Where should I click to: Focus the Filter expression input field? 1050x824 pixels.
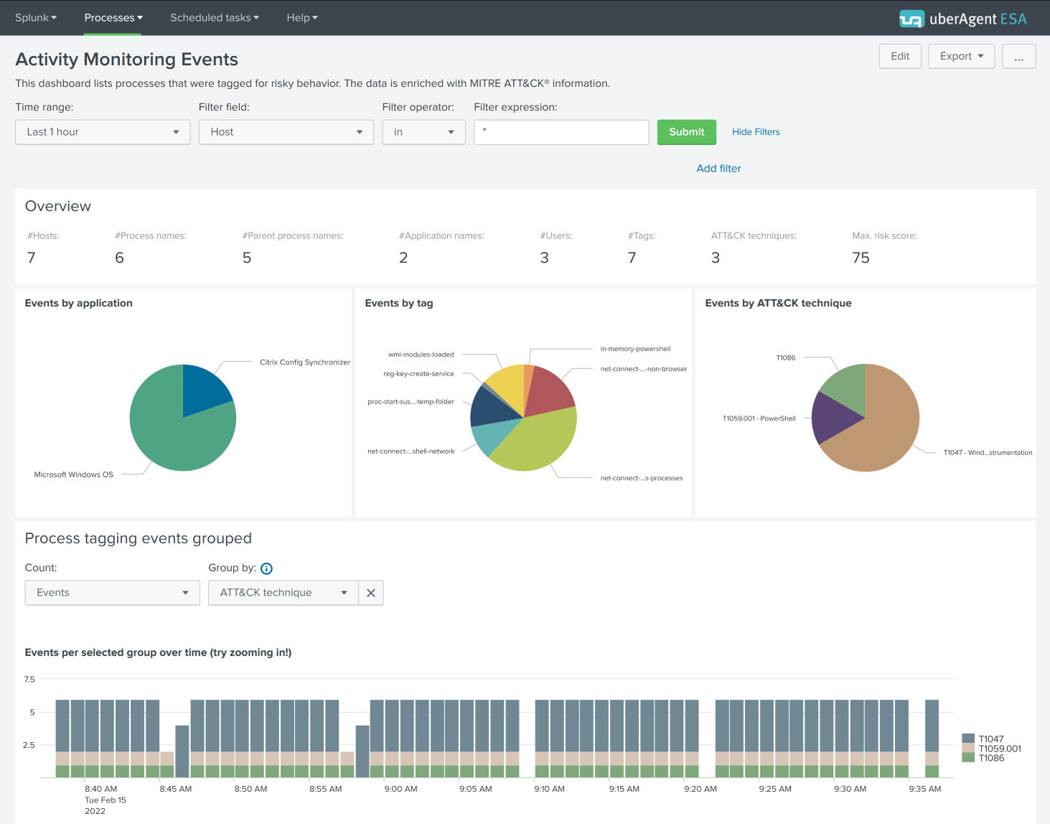[x=561, y=132]
